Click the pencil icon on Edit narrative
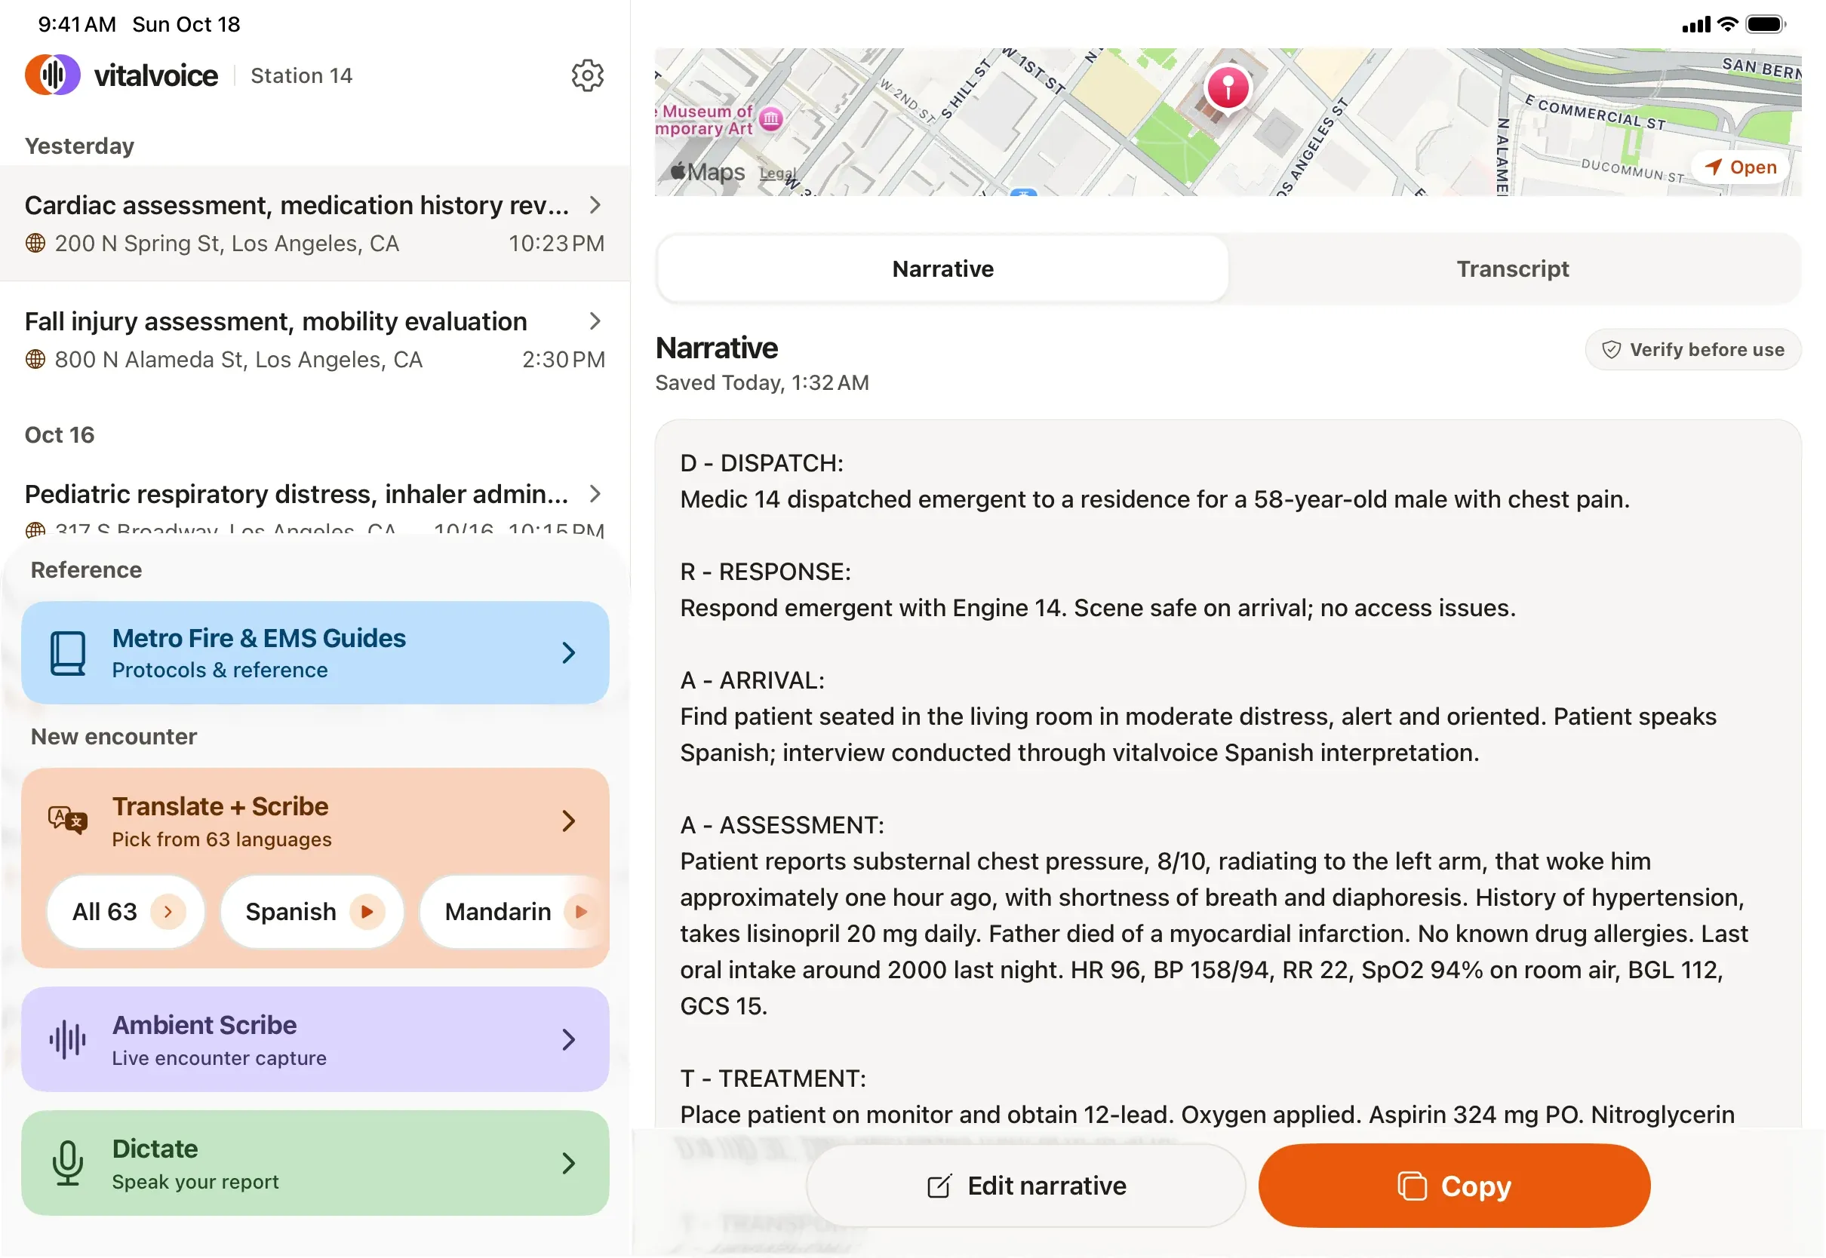Image resolution: width=1826 pixels, height=1258 pixels. pyautogui.click(x=939, y=1186)
